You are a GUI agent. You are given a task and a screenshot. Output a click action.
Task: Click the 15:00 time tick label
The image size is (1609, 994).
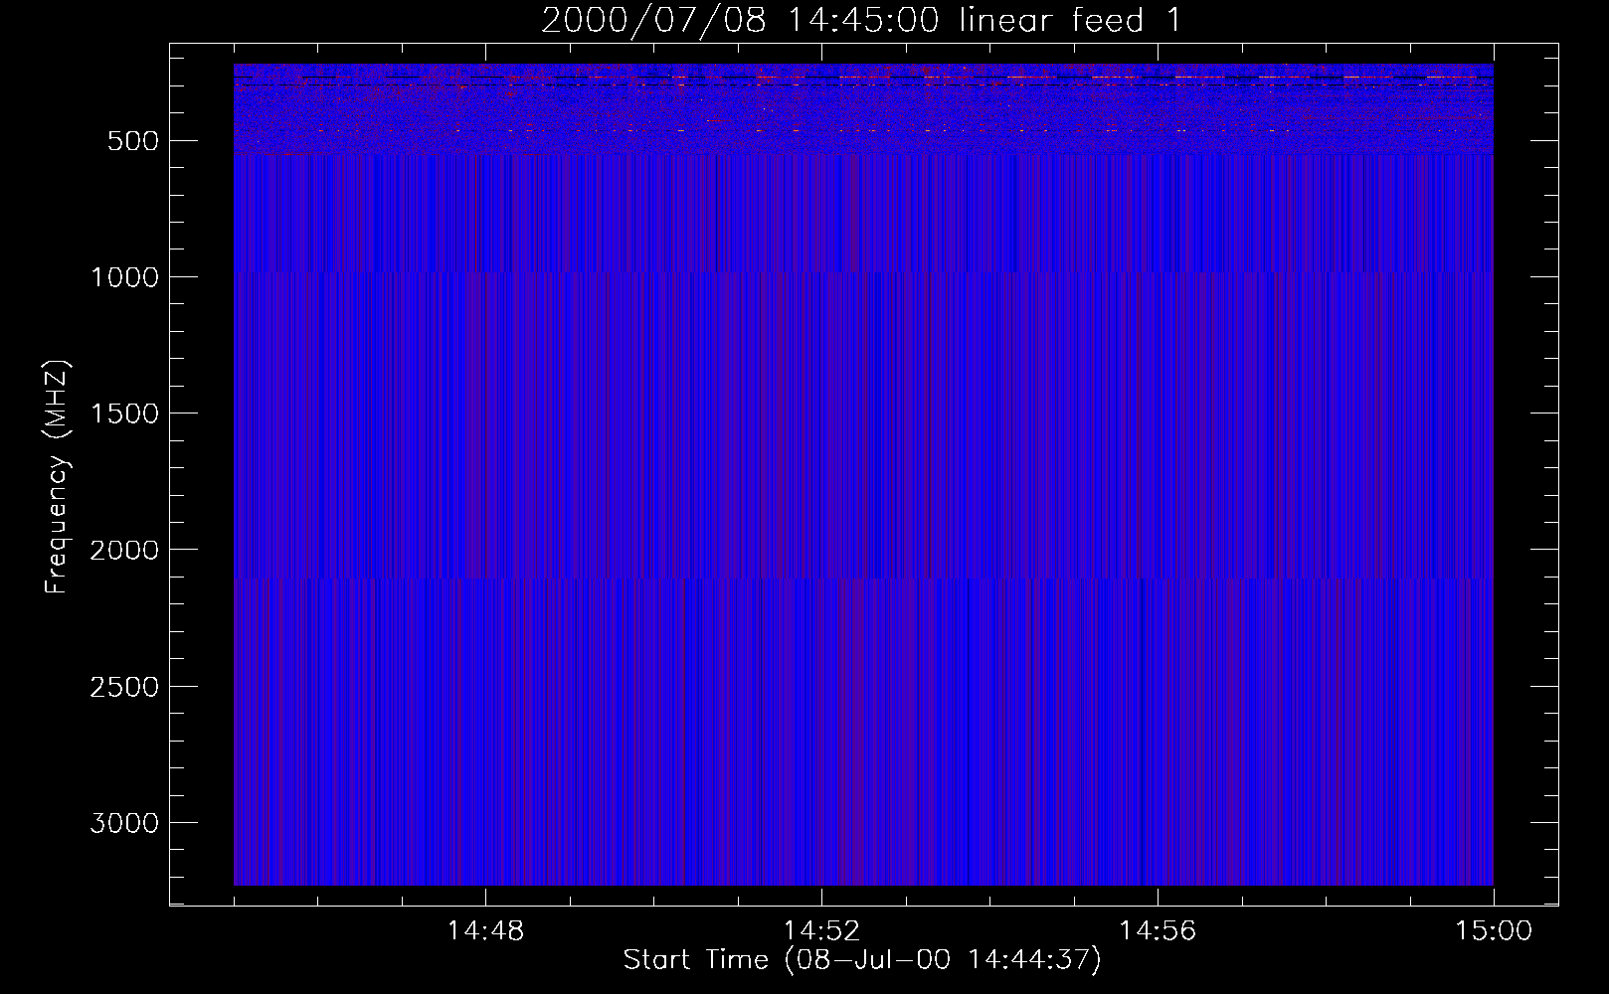click(1494, 931)
